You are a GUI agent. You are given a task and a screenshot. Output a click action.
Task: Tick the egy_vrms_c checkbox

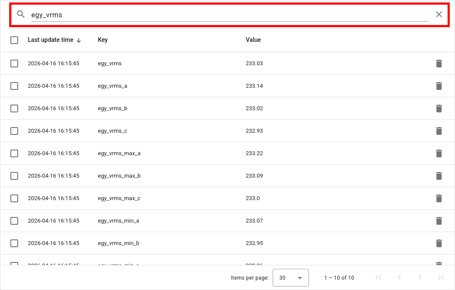click(14, 131)
